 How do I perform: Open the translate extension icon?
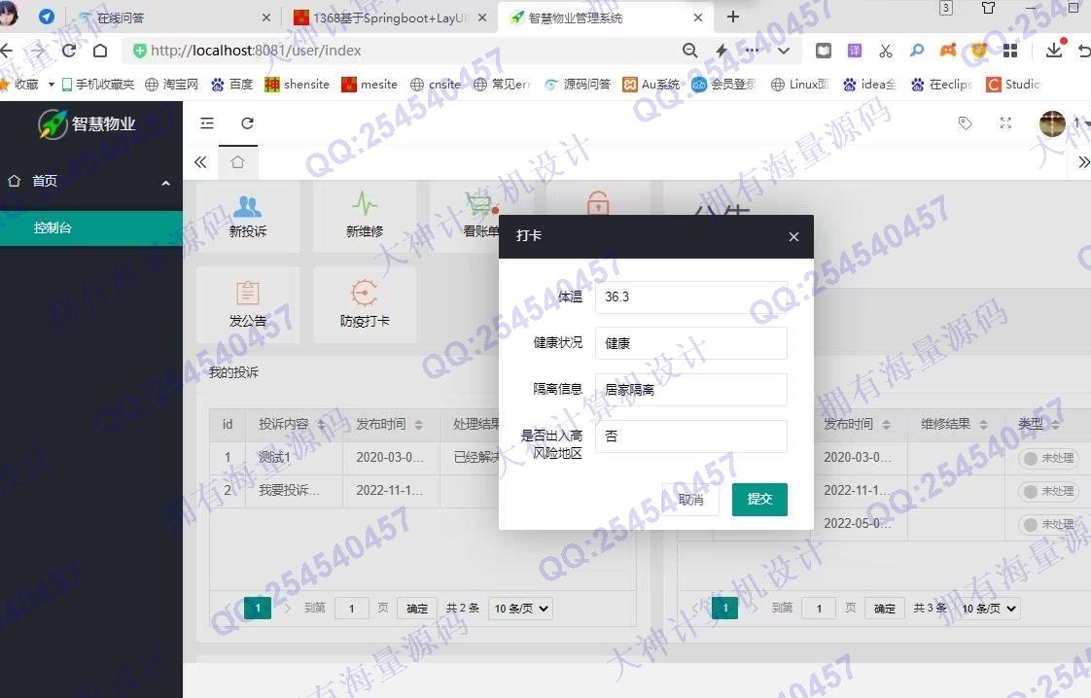855,51
